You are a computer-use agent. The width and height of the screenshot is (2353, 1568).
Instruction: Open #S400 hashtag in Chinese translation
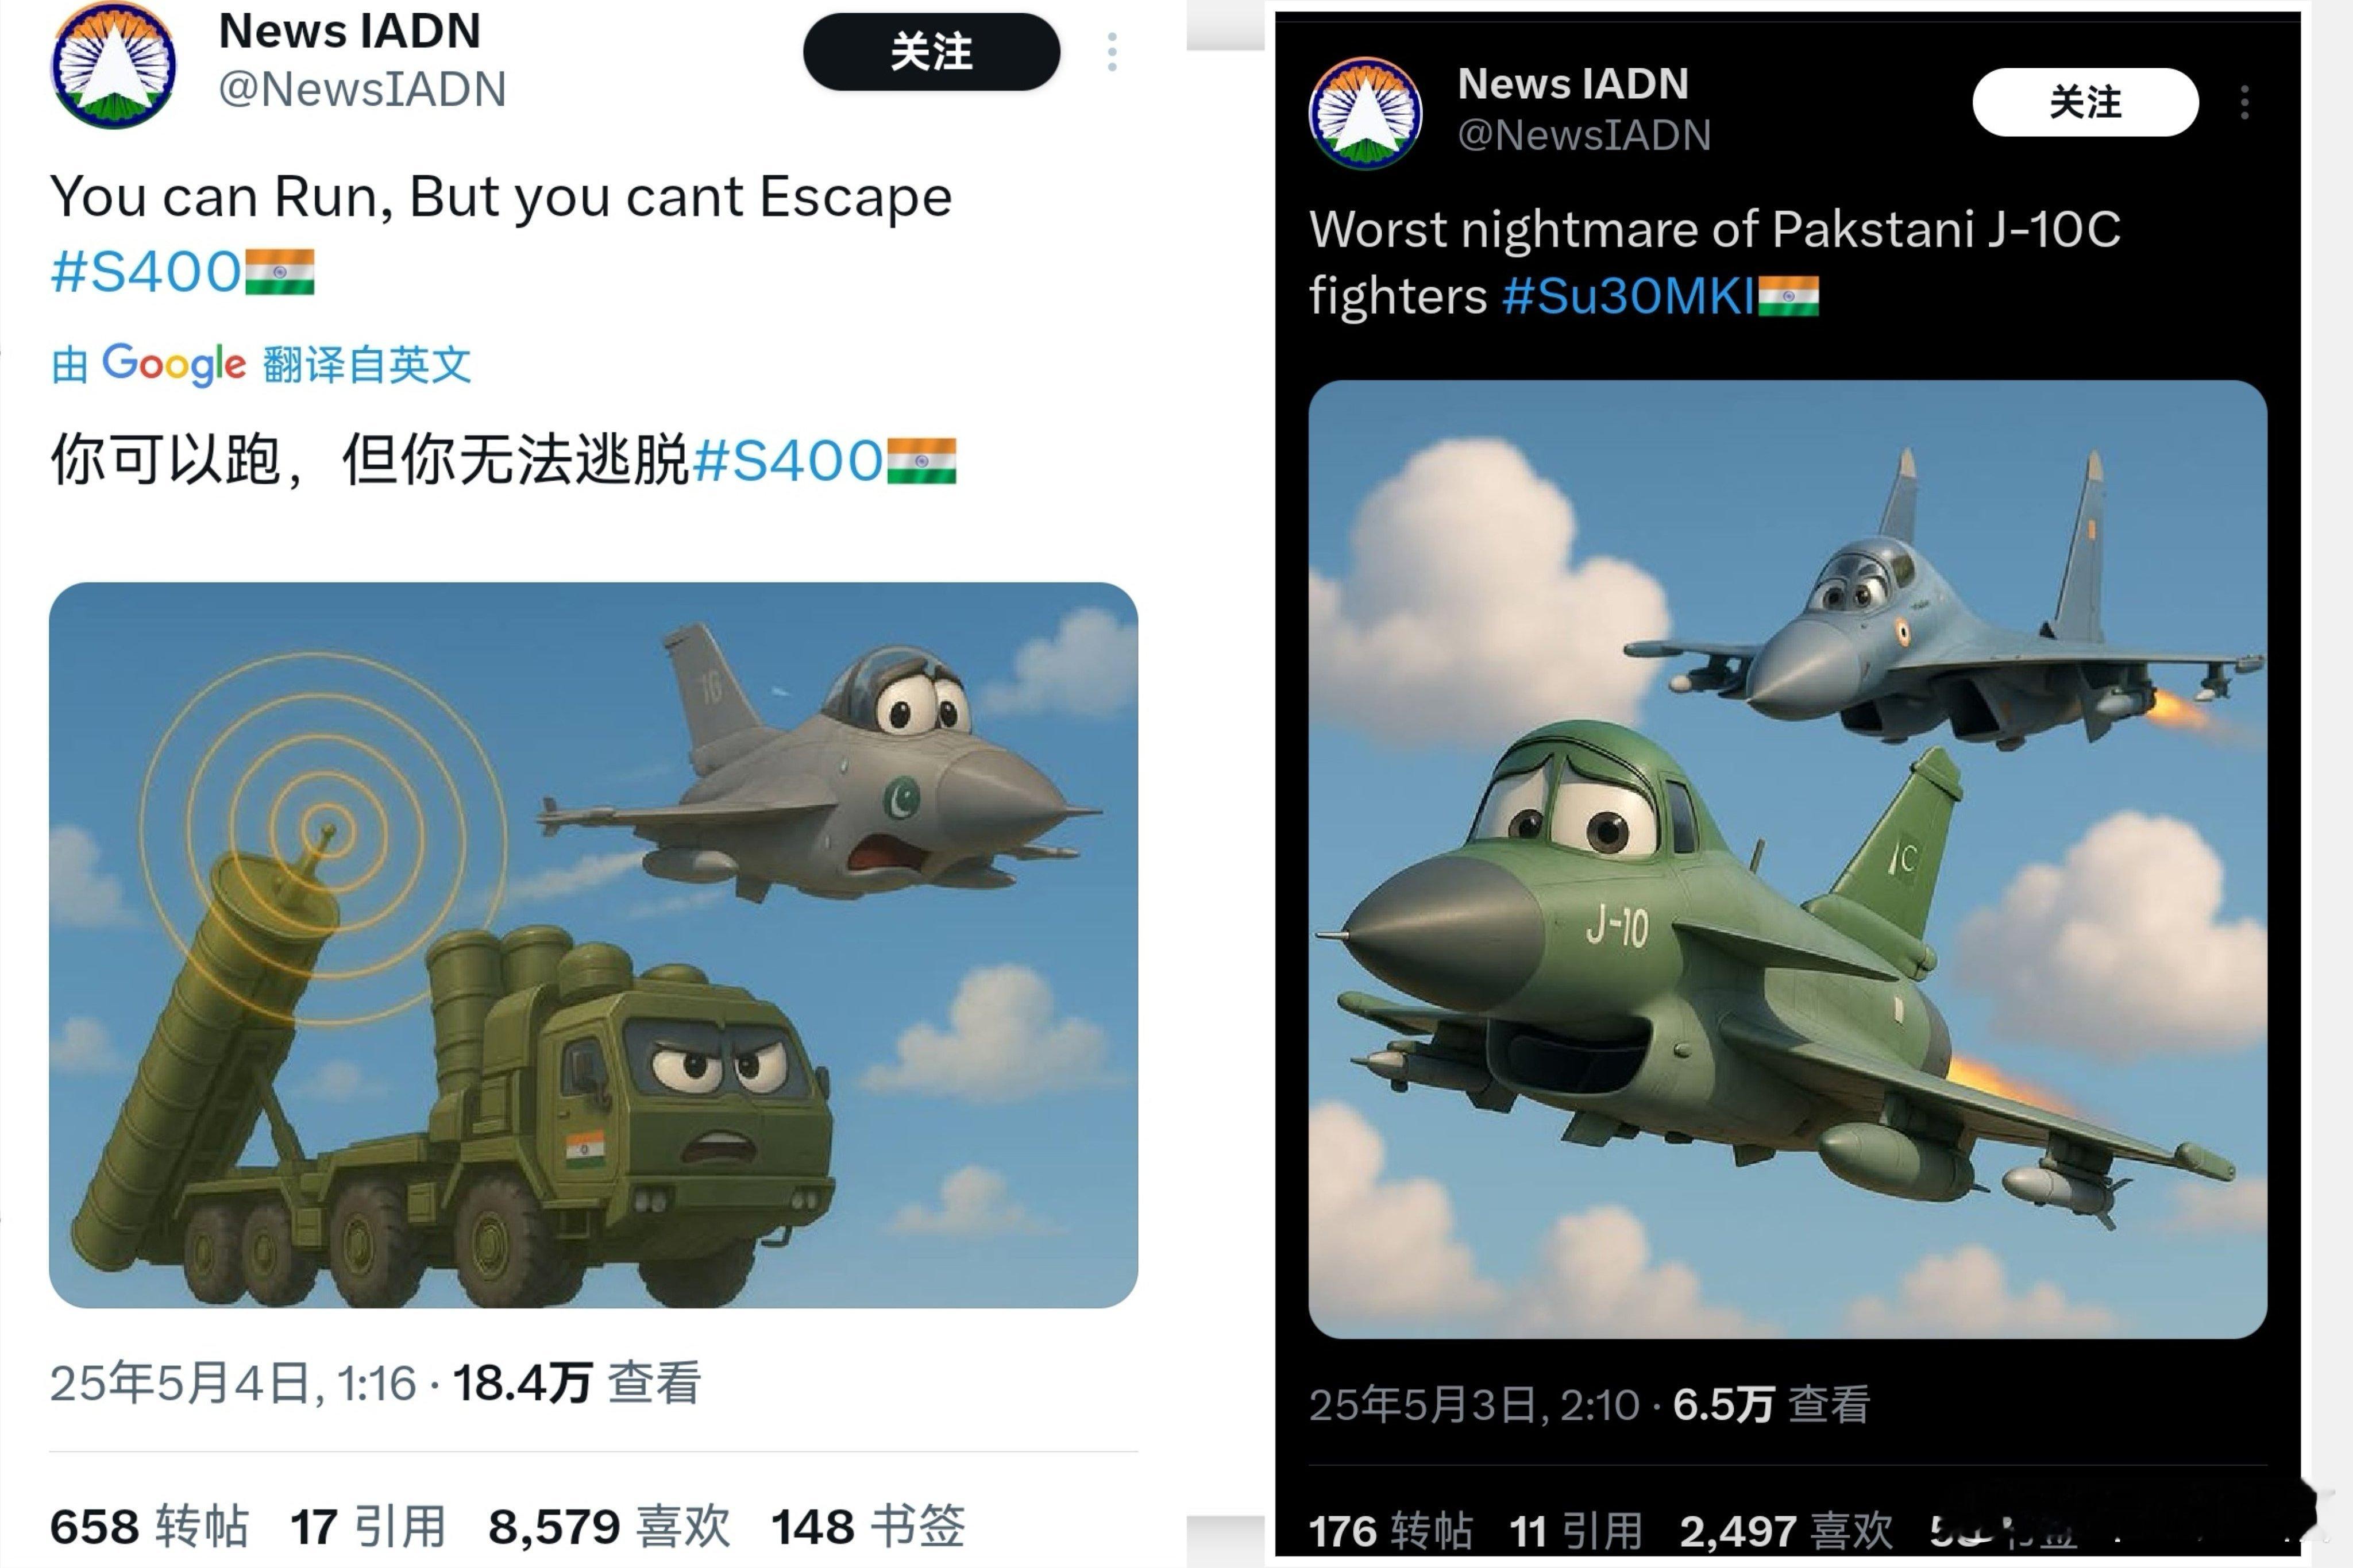pos(788,461)
